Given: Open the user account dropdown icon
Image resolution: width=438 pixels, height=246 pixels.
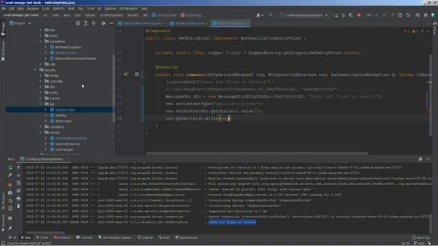Looking at the screenshot, I should click(259, 15).
